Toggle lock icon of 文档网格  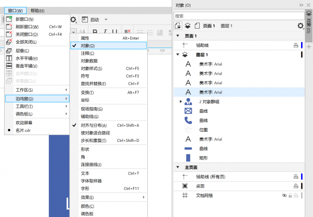(x=290, y=195)
